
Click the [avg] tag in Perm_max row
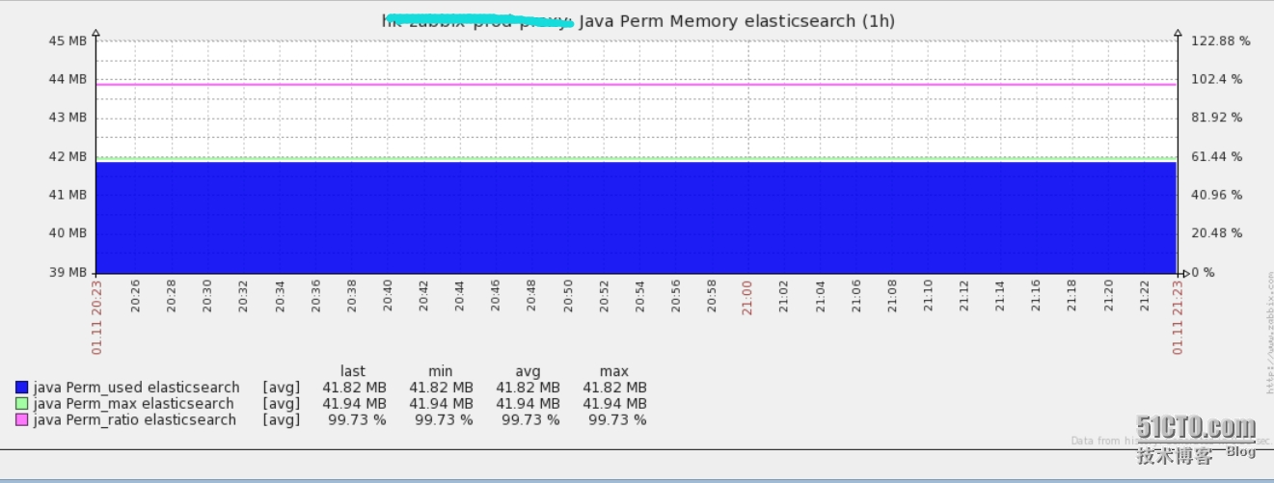pos(281,404)
